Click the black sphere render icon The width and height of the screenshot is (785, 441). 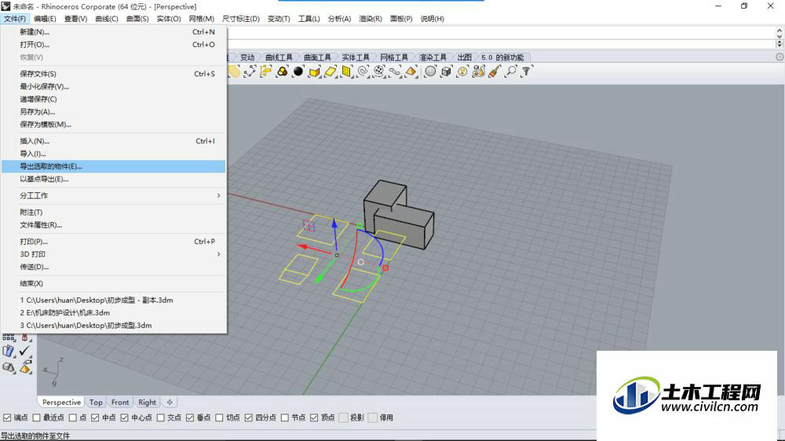pyautogui.click(x=298, y=71)
